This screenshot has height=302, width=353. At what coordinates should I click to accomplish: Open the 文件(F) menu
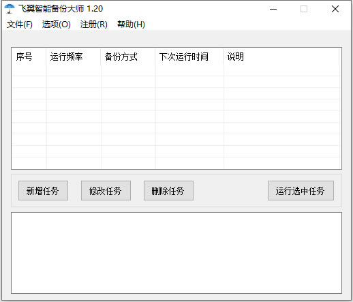20,25
